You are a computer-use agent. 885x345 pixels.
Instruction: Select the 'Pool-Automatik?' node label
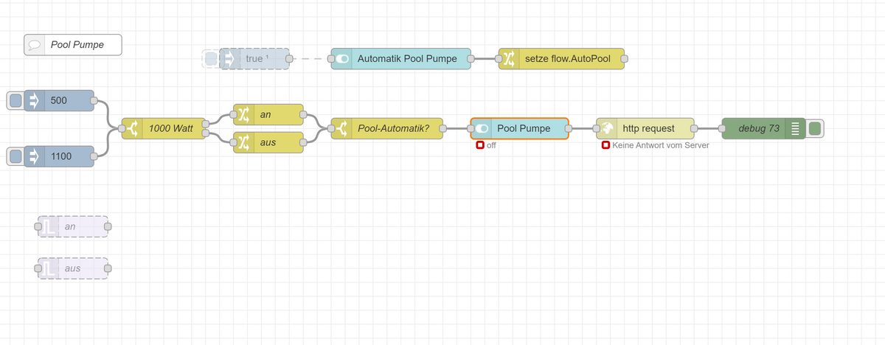click(393, 129)
